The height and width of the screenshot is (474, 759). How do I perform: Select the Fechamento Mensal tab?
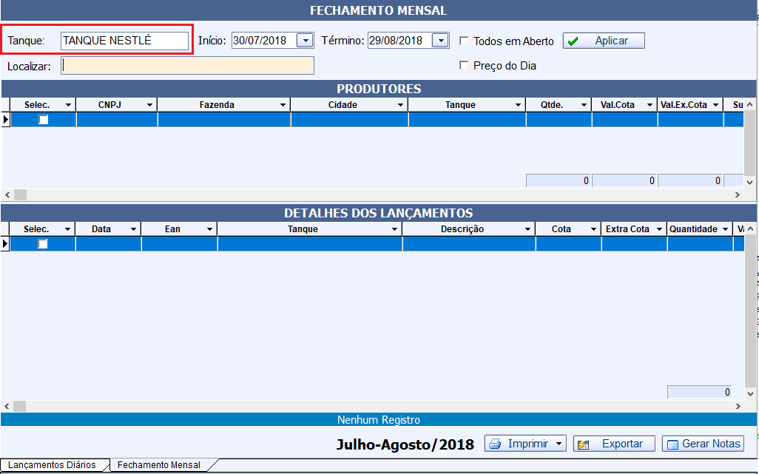click(159, 465)
